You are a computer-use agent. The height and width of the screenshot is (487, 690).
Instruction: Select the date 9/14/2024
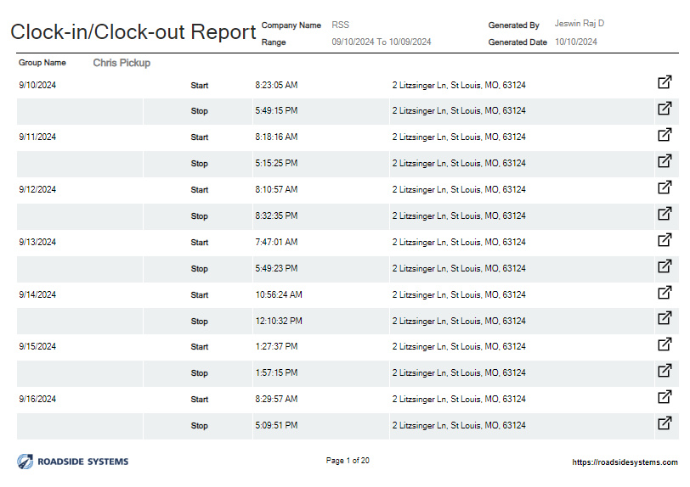pos(37,294)
